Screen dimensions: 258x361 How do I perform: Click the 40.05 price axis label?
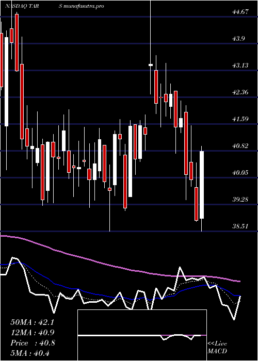(x=240, y=172)
